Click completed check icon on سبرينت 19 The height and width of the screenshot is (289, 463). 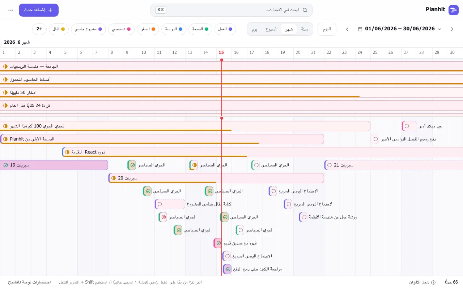pyautogui.click(x=5, y=165)
